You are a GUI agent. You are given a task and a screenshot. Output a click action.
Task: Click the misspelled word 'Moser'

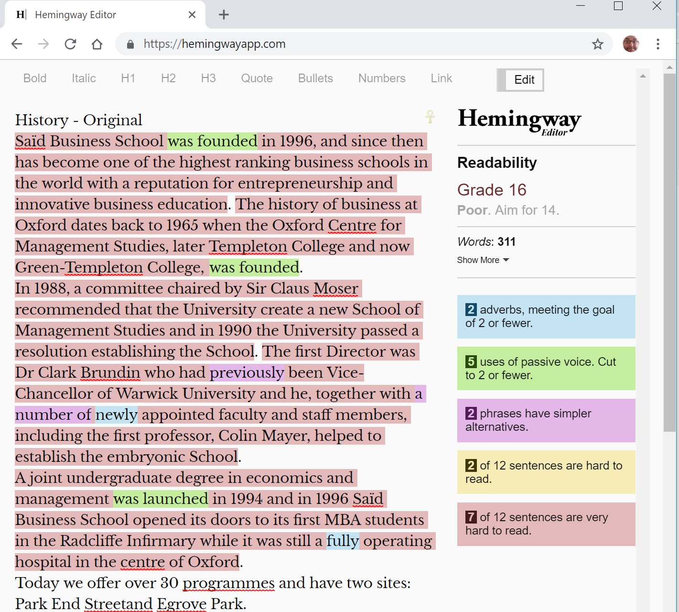point(335,288)
